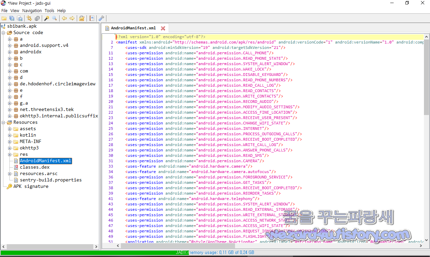
Task: Select package a in Source code
Action: (x=21, y=39)
